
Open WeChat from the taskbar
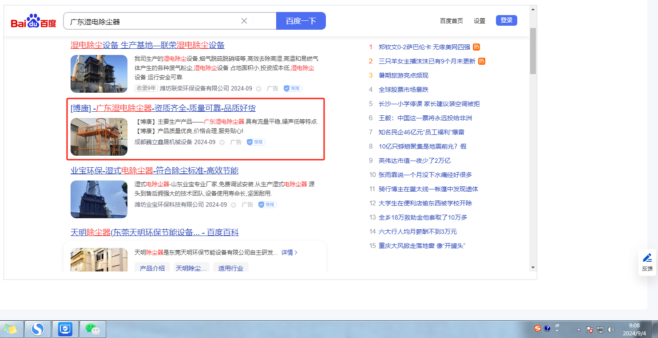pyautogui.click(x=93, y=329)
